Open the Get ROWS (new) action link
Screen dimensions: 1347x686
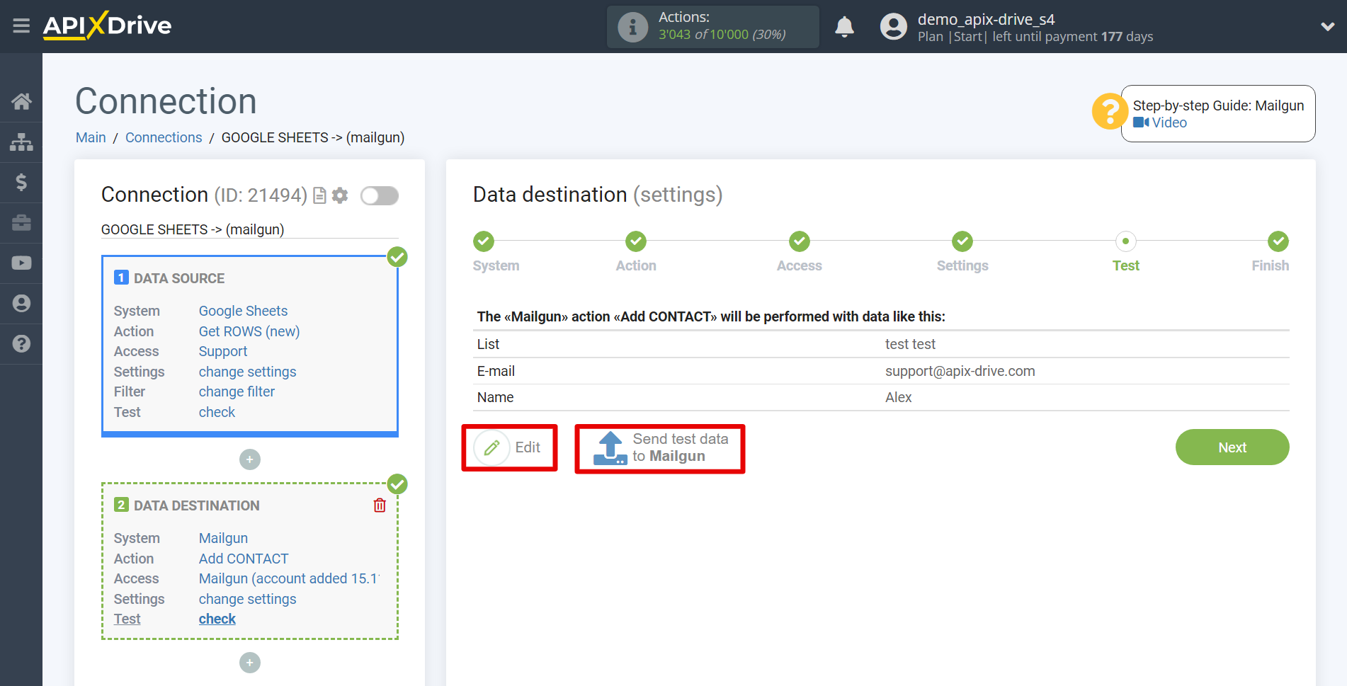click(x=249, y=331)
